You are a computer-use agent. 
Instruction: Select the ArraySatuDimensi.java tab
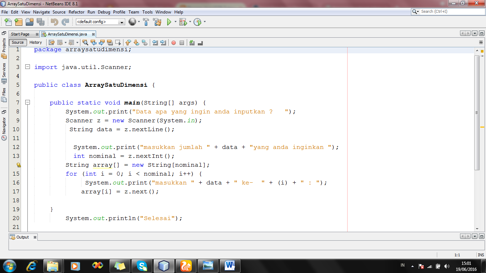point(67,34)
